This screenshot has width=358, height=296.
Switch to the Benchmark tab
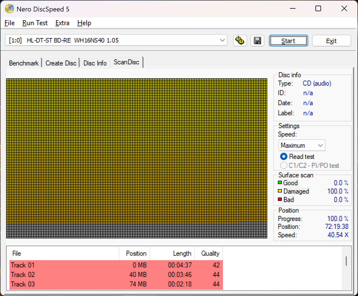click(x=24, y=63)
